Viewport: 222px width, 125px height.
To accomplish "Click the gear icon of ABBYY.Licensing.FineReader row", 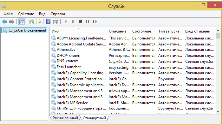I will click(x=54, y=38).
